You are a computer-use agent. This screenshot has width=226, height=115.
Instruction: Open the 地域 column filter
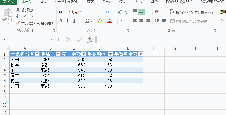[58, 54]
